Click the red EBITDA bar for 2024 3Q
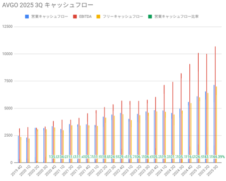 181,118
